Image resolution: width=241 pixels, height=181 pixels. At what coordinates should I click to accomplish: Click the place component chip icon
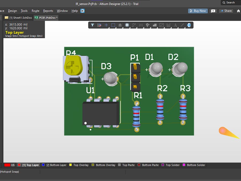pos(127,25)
